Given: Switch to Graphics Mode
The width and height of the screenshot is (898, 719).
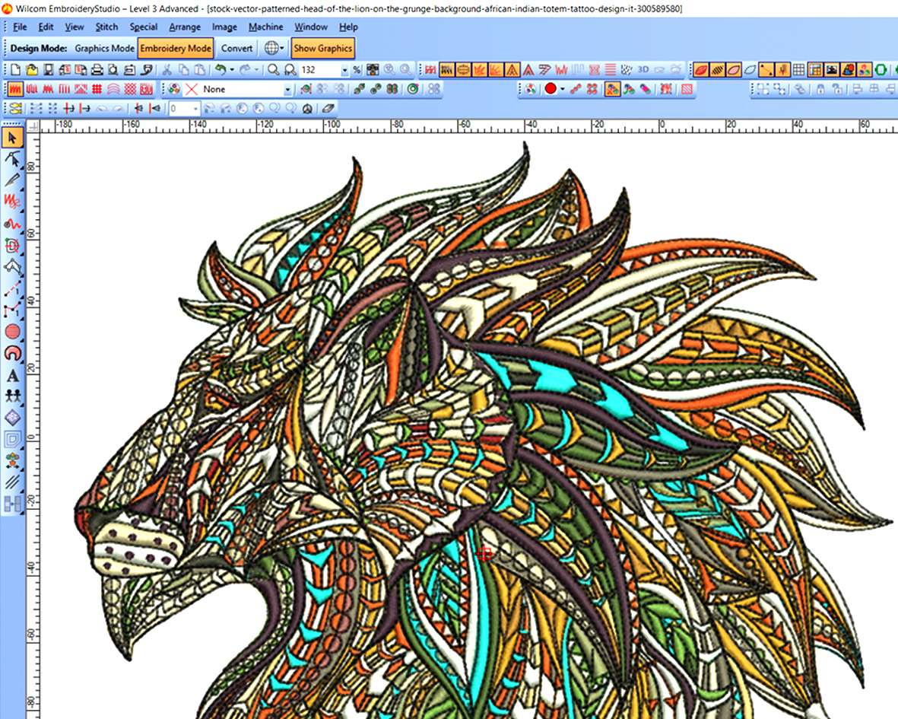Looking at the screenshot, I should click(x=104, y=48).
